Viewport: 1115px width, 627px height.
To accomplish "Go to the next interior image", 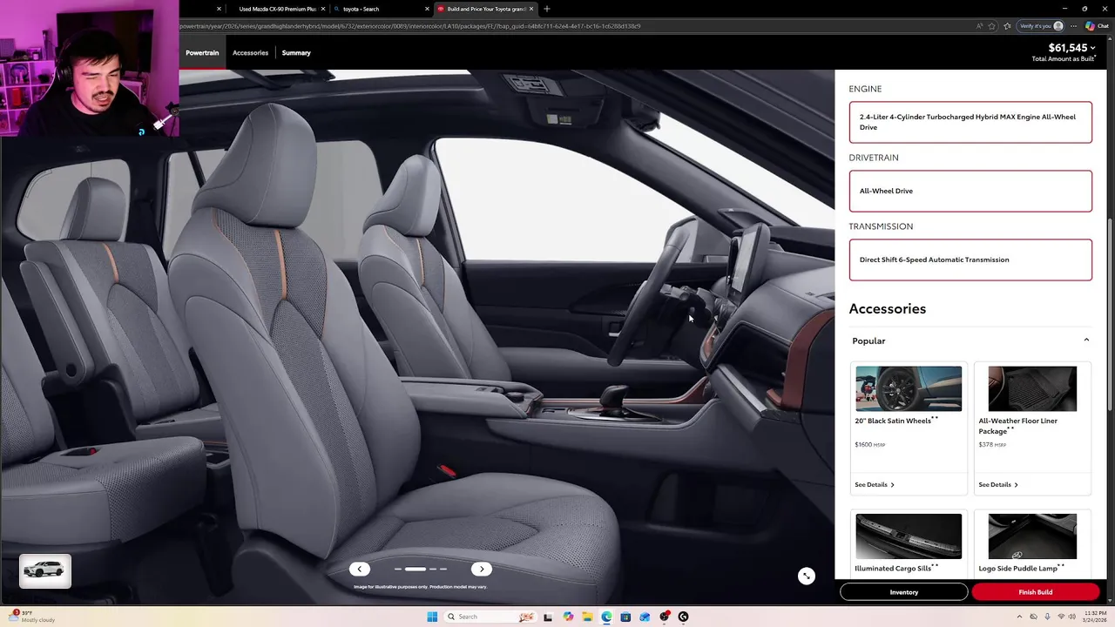I will click(482, 569).
